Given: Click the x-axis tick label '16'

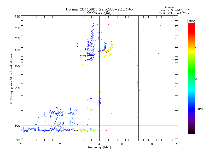Looking at the screenshot, I should tap(178, 144).
